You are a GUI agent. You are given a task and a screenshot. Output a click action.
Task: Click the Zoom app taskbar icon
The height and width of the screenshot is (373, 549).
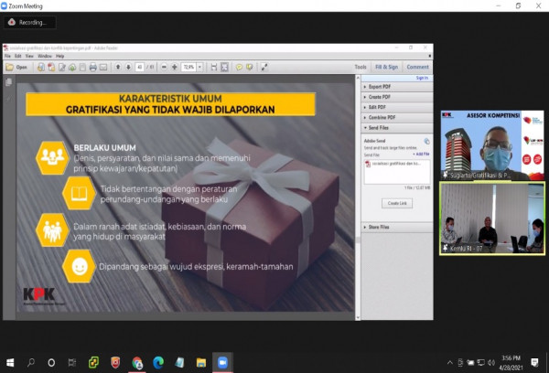(221, 362)
